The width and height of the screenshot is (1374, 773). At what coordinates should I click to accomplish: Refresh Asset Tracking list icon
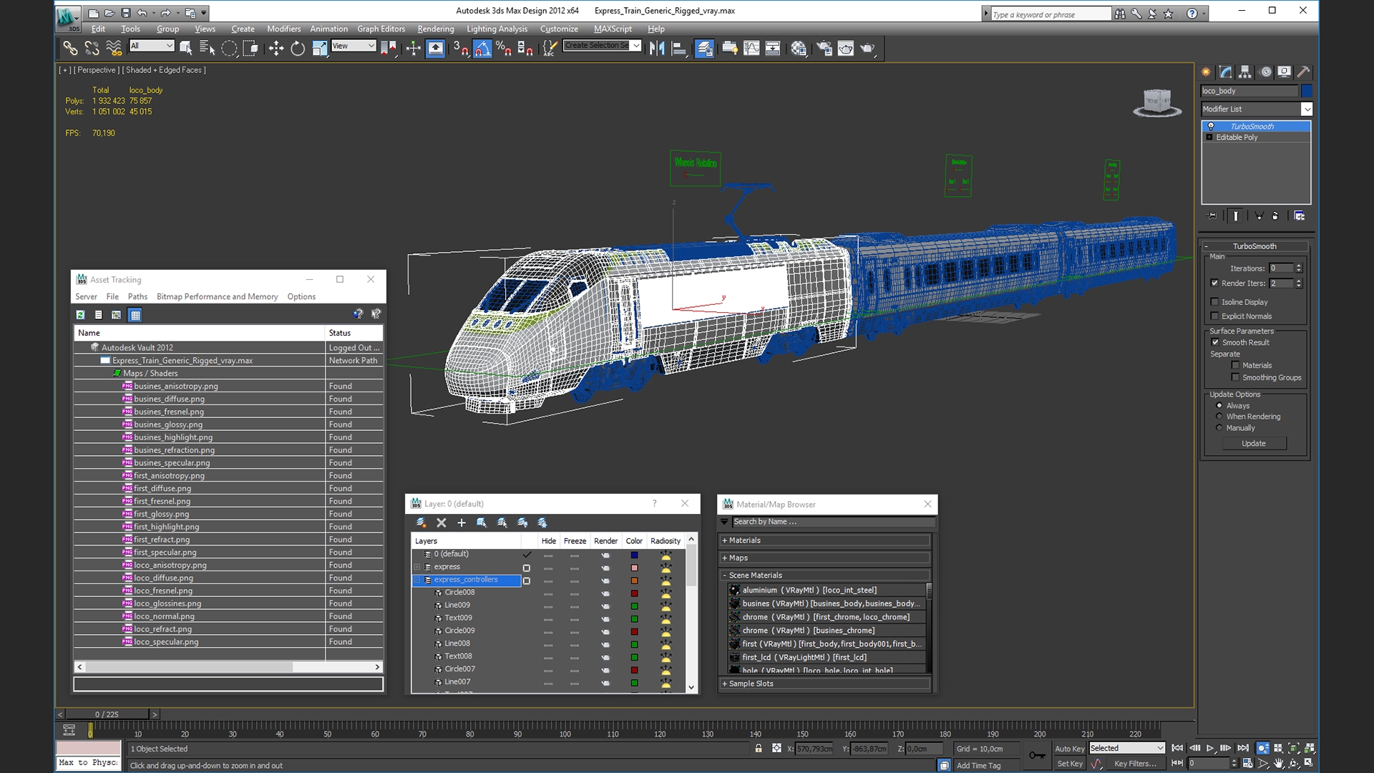(x=81, y=314)
